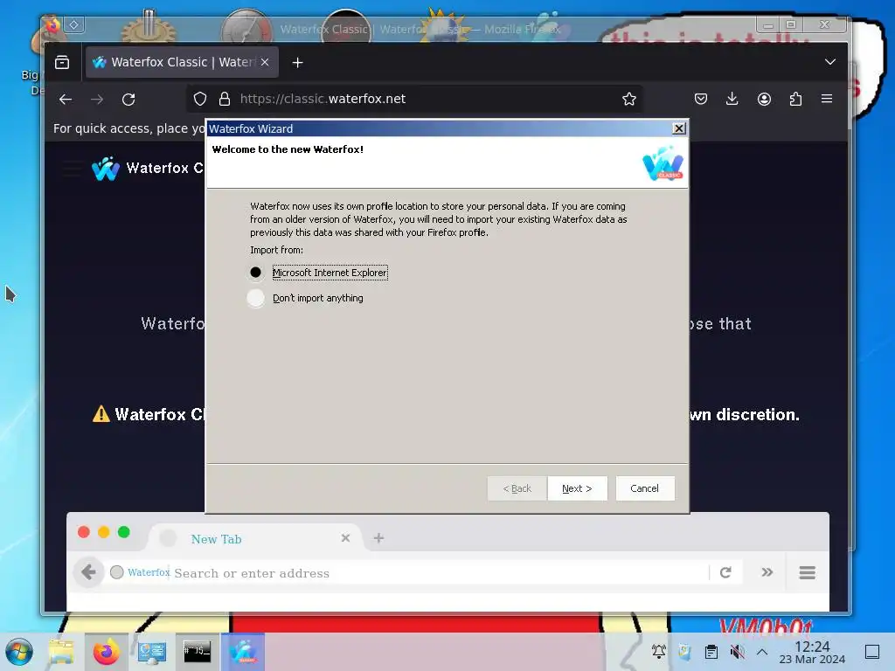Image resolution: width=895 pixels, height=671 pixels.
Task: Open terminal taskbar icon
Action: coord(197,652)
